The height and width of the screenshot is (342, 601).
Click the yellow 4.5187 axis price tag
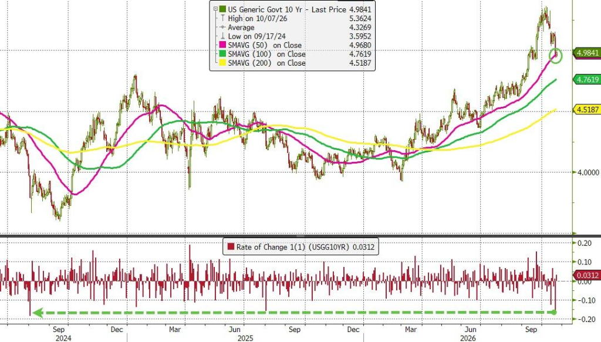coord(587,110)
